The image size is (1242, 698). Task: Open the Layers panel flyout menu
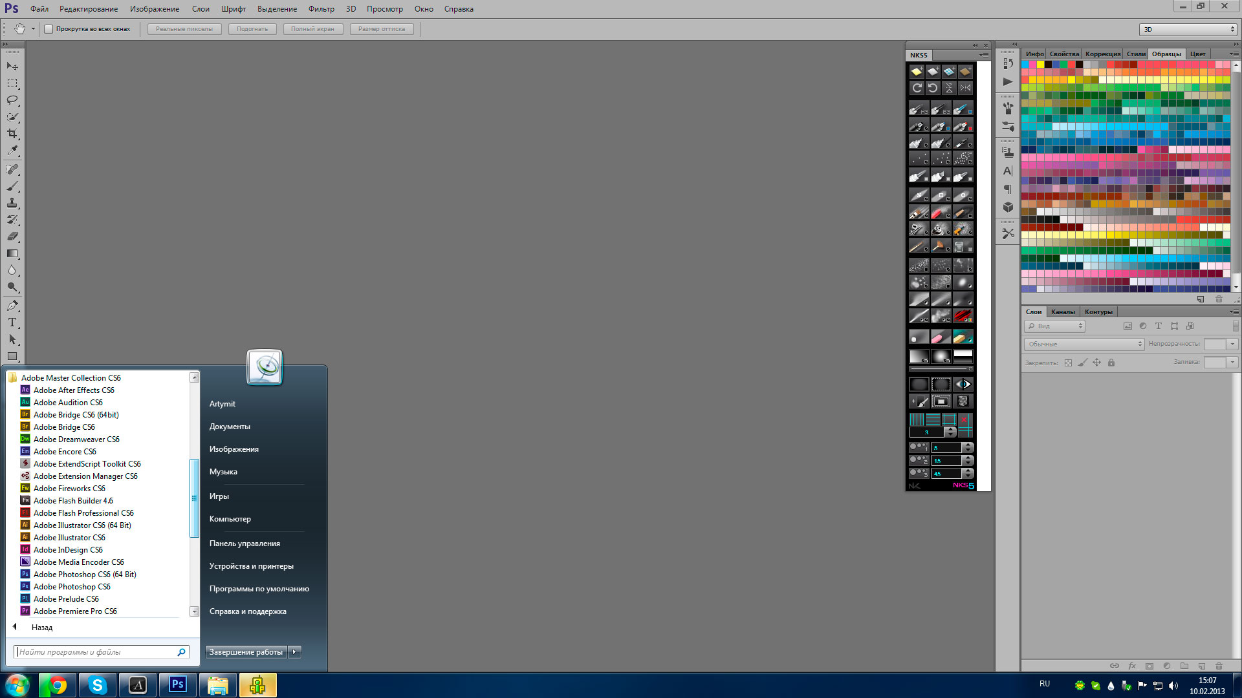[x=1234, y=312]
